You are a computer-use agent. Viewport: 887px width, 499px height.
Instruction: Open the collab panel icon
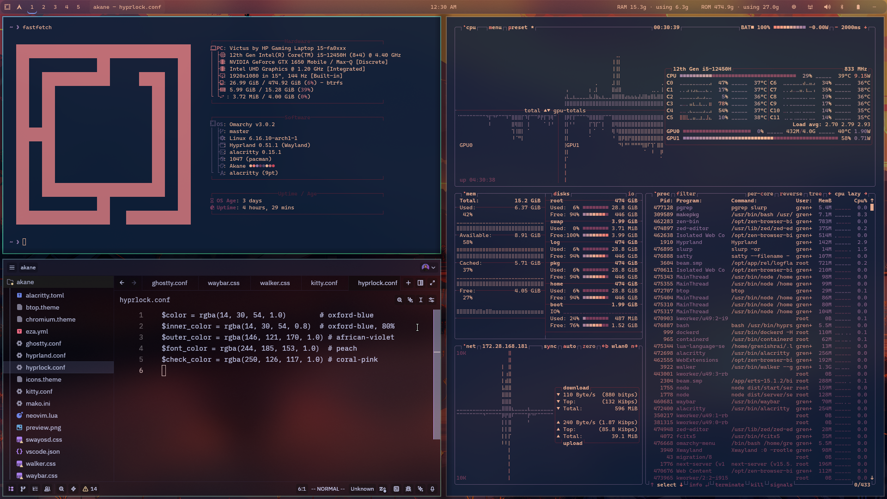(47, 489)
